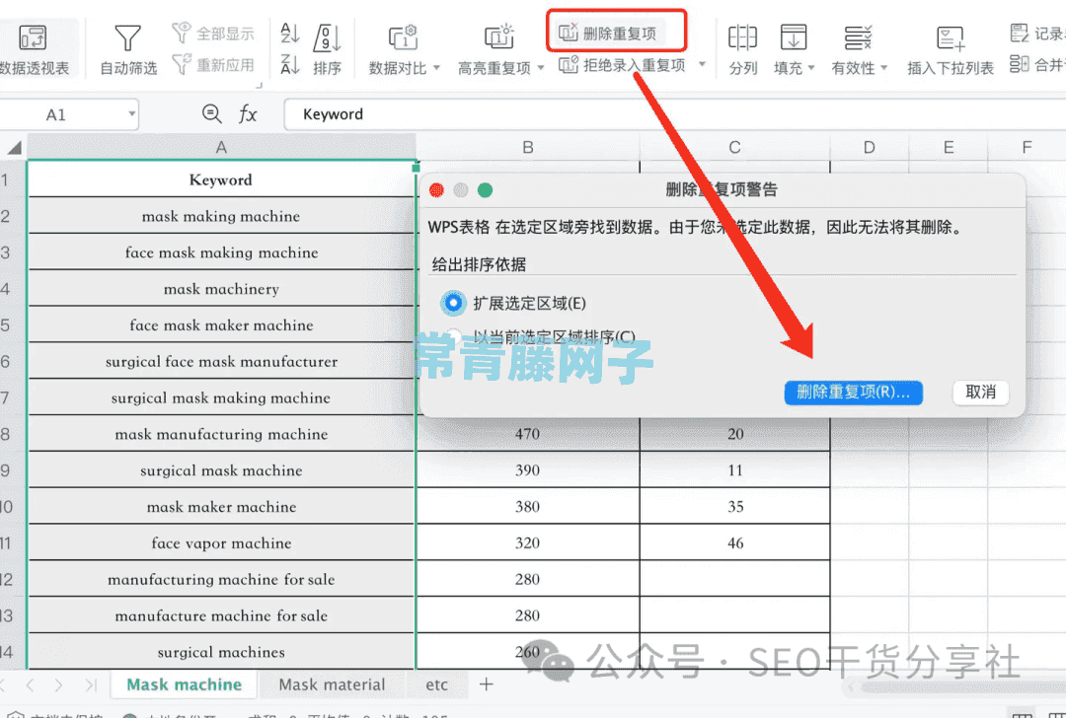Go to previous sheet arrow
The width and height of the screenshot is (1066, 718).
click(x=30, y=685)
